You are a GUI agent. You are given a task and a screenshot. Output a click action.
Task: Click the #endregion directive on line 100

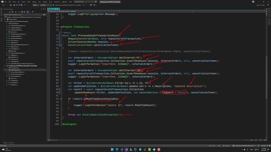coord(69,124)
